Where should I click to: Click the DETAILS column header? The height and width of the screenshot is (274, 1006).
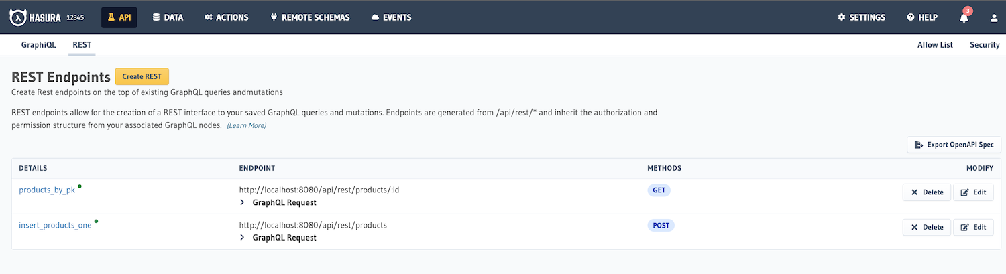[33, 168]
